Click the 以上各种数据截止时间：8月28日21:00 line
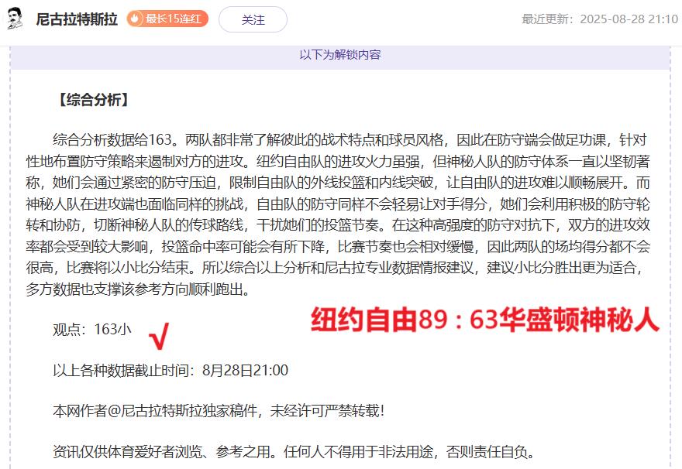Screen dimensions: 682x469 170,371
